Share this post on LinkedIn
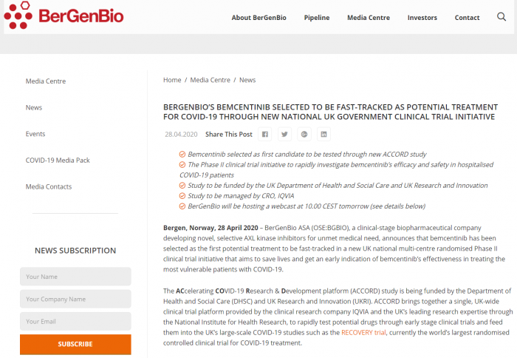This screenshot has width=517, height=358. [x=323, y=135]
